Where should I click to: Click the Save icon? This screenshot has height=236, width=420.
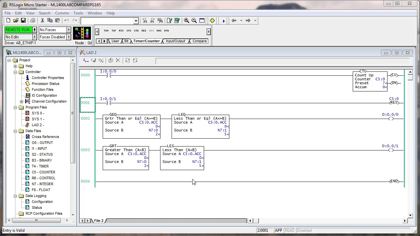(x=23, y=21)
